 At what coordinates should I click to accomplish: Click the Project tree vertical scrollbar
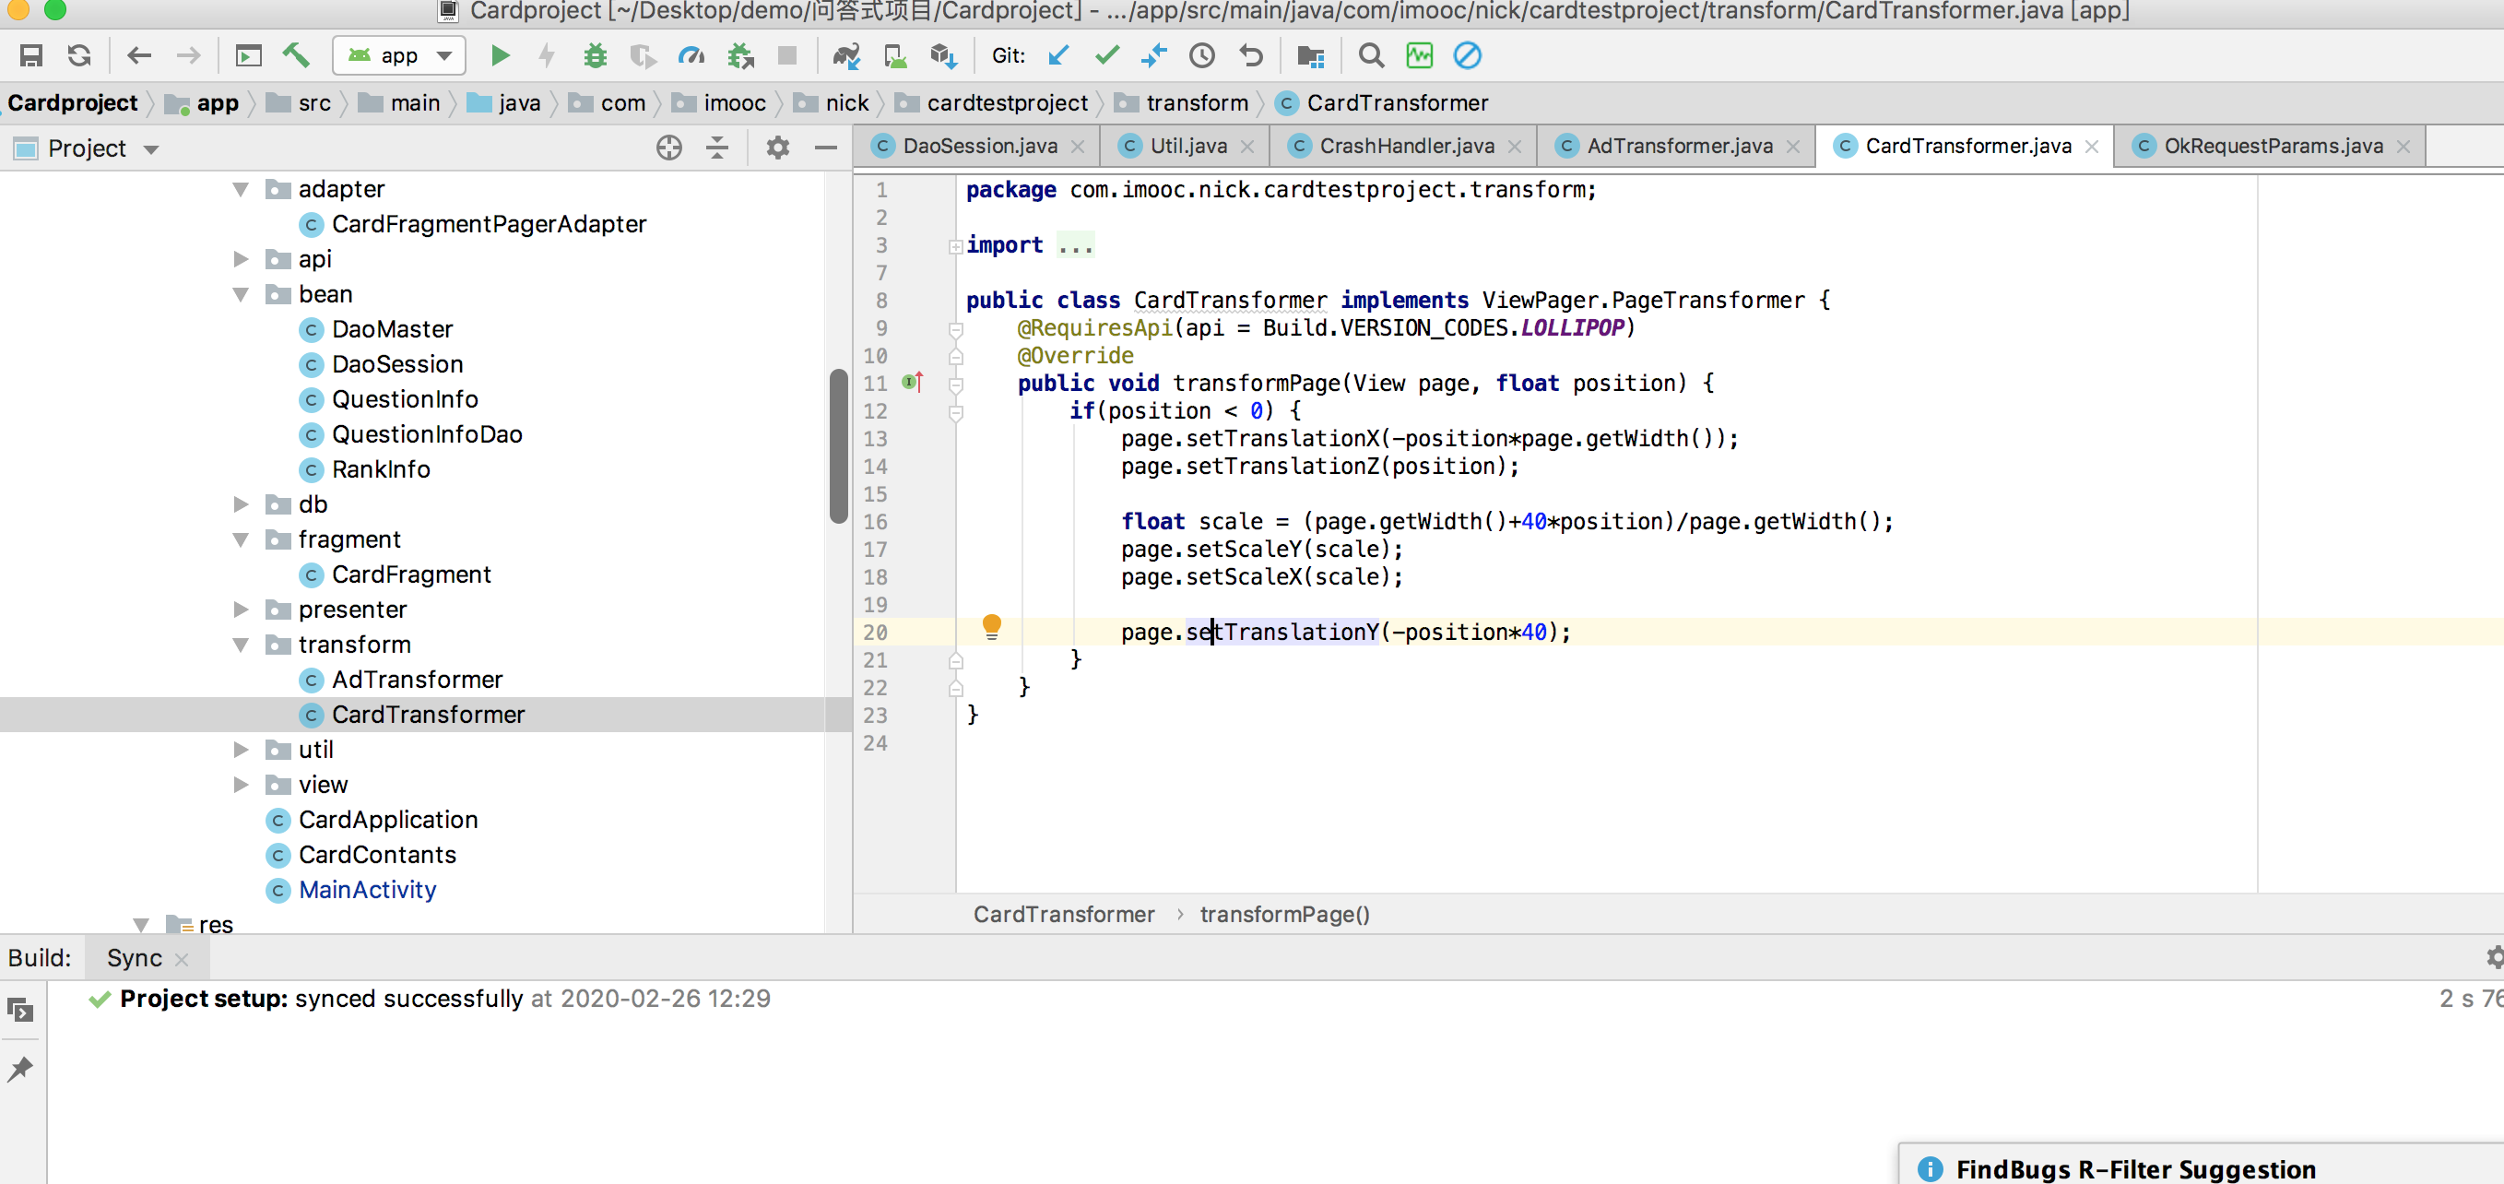[838, 445]
